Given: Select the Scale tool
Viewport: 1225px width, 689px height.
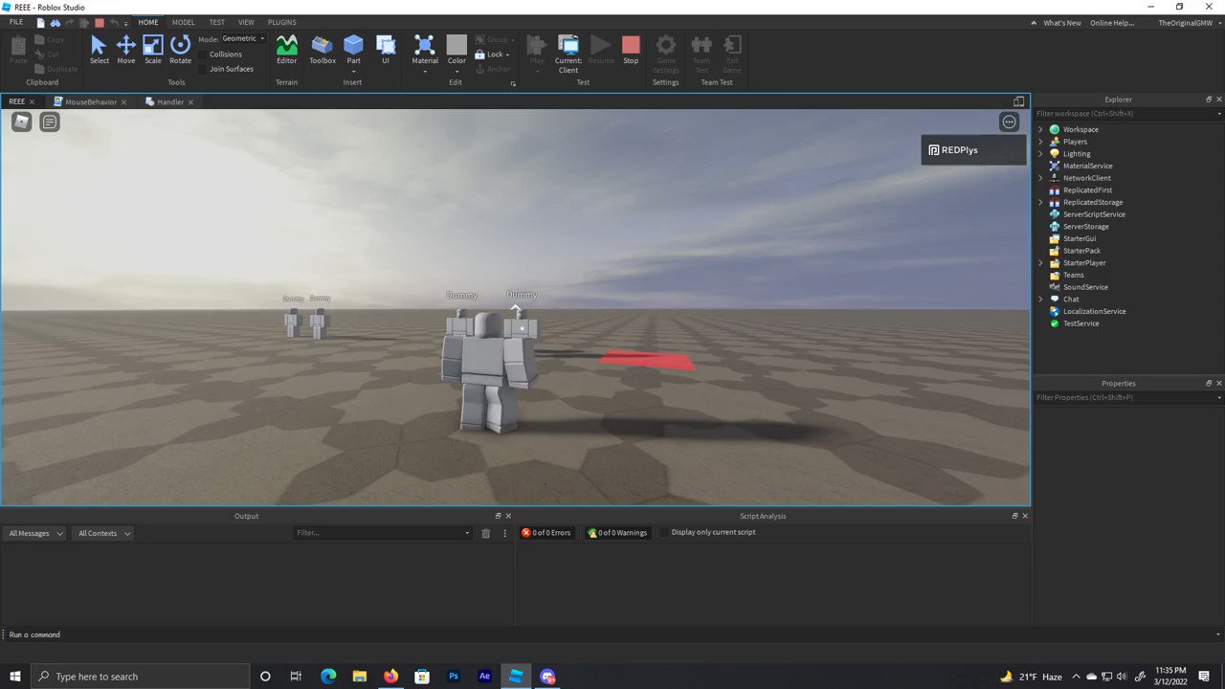Looking at the screenshot, I should point(152,48).
